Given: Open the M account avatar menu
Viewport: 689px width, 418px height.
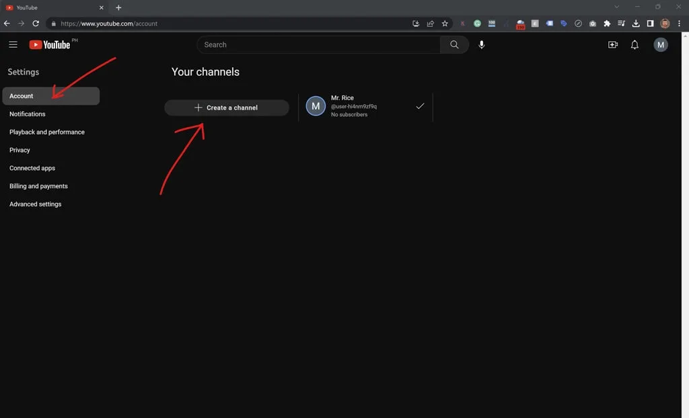Looking at the screenshot, I should [x=660, y=44].
